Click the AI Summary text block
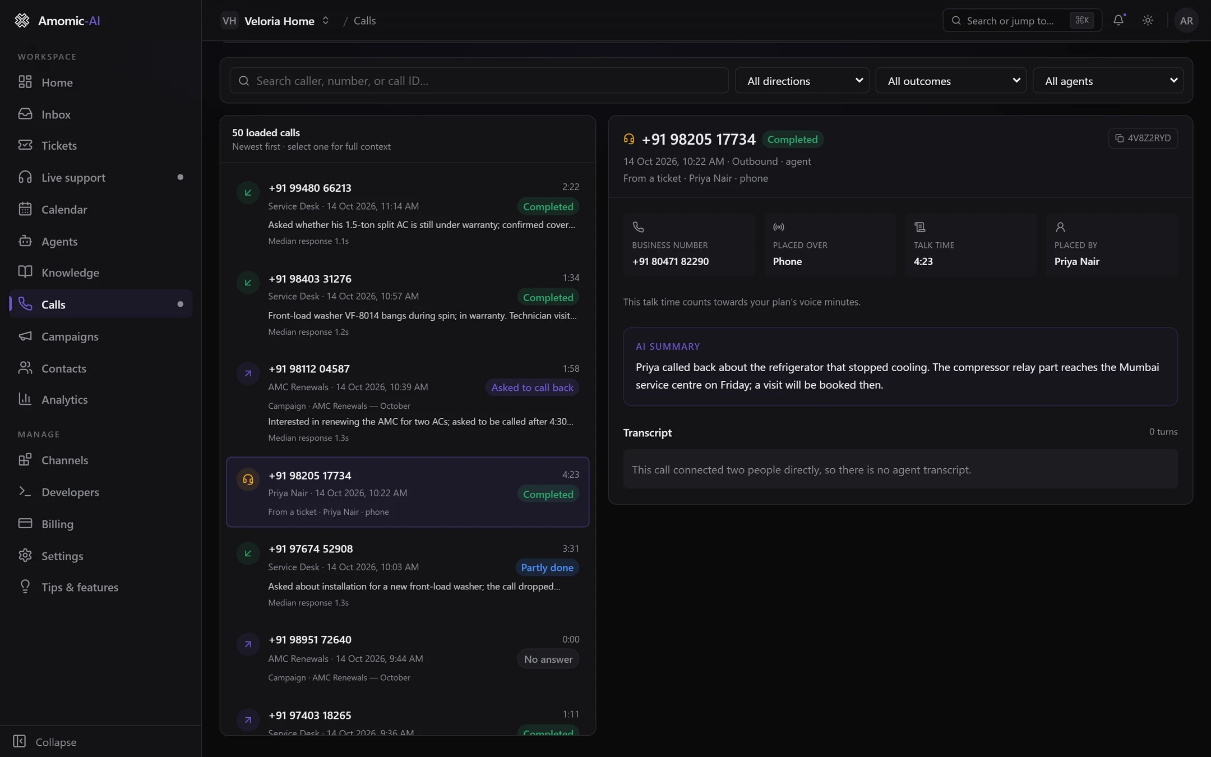The width and height of the screenshot is (1211, 757). tap(900, 367)
